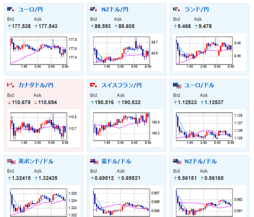The width and height of the screenshot is (254, 217).
Task: Select 英ポンド/ドル ask value 1.32425
Action: [x=48, y=178]
